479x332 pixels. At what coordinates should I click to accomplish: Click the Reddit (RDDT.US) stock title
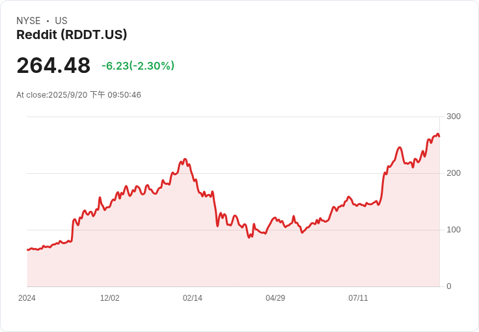[72, 35]
